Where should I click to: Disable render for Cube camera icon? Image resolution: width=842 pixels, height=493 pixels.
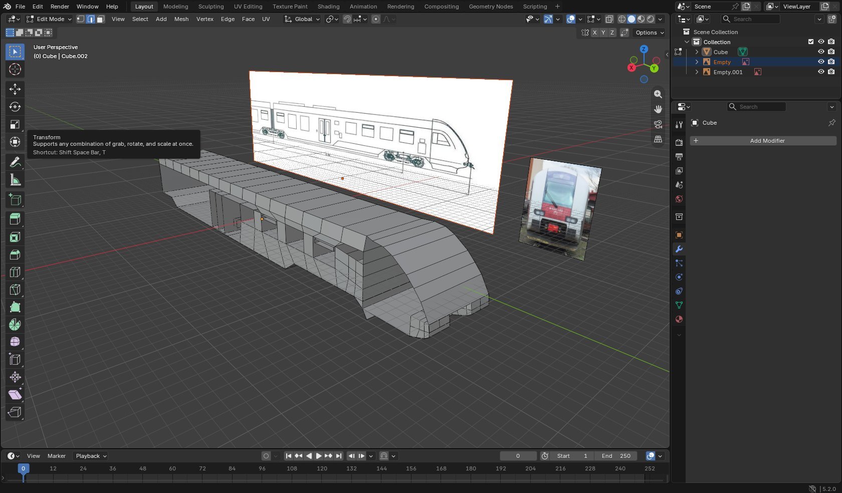[831, 52]
